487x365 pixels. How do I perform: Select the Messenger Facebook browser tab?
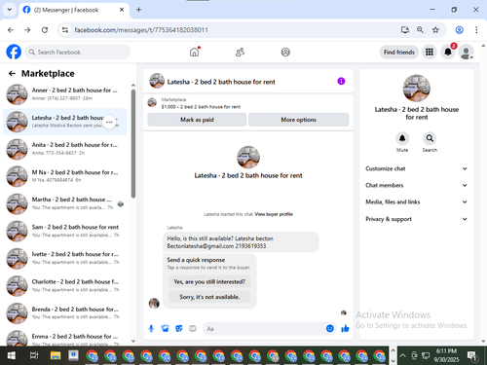tap(74, 10)
